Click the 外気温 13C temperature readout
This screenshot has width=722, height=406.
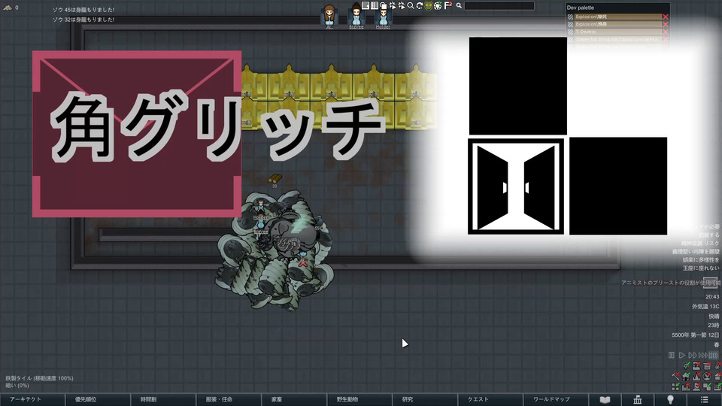tap(705, 307)
